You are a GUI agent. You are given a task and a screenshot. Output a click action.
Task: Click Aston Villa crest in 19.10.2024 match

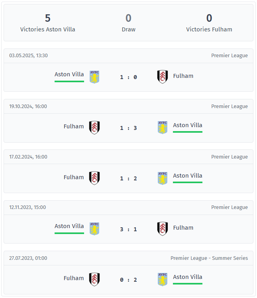(x=162, y=128)
